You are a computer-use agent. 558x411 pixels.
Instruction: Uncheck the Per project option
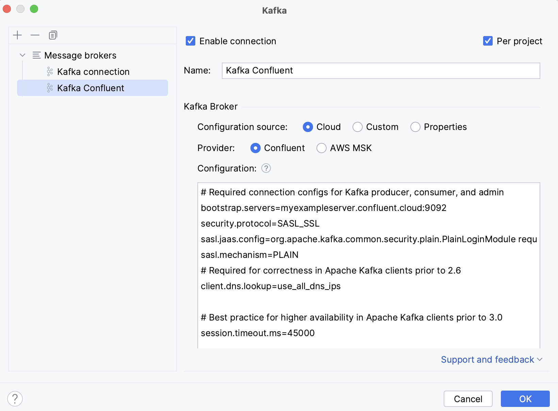[488, 41]
